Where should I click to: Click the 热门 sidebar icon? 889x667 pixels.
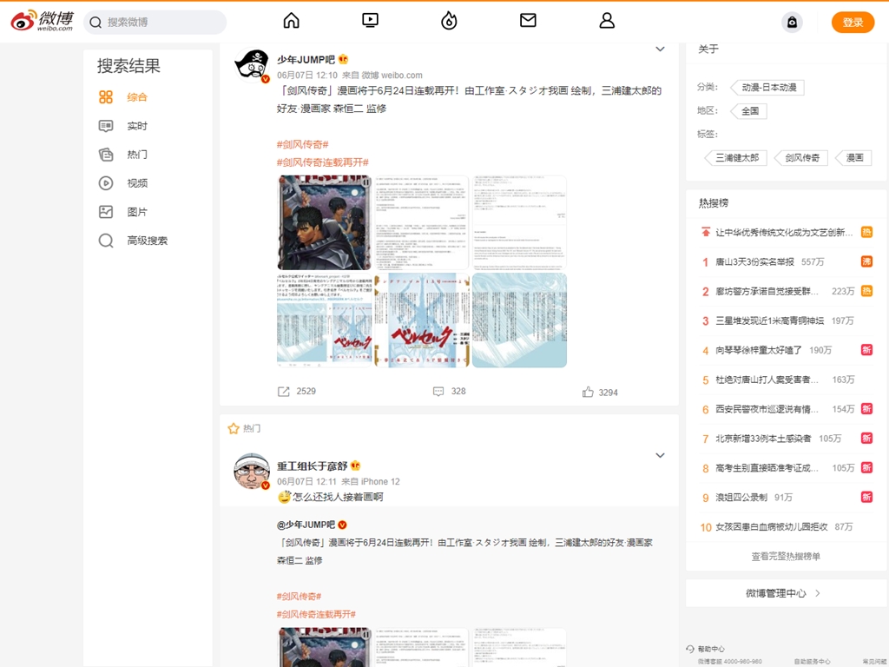[x=105, y=155]
